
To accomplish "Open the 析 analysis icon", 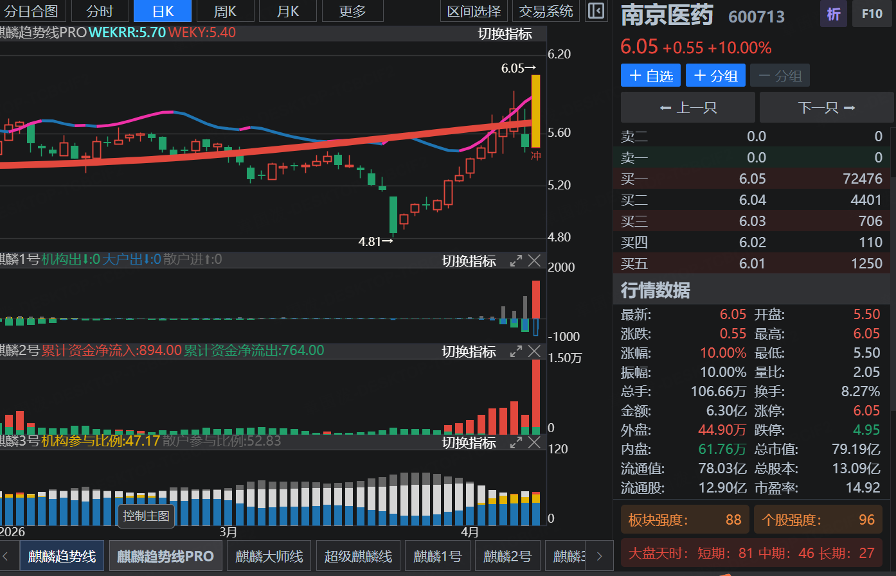I will (x=833, y=13).
